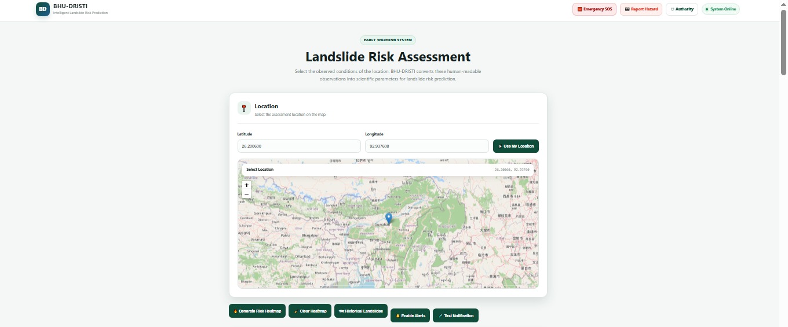Click the BD logo icon

click(43, 9)
